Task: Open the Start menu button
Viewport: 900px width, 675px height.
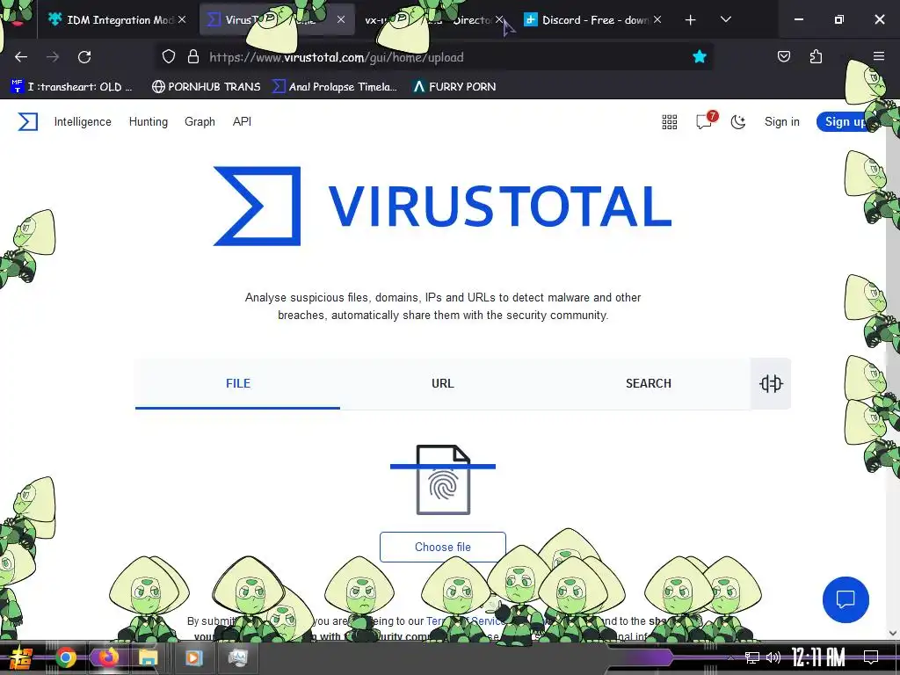Action: coord(21,657)
